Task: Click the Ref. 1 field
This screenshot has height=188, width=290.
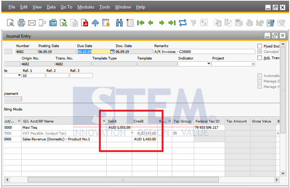Action: pos(34,75)
